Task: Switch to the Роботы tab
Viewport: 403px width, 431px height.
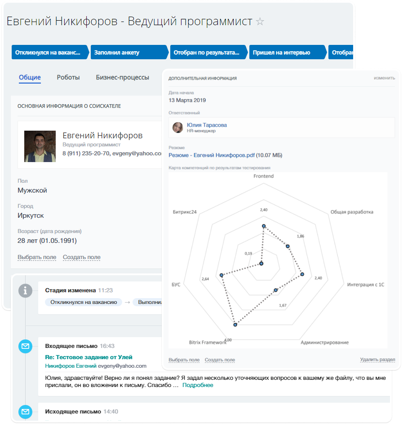Action: coord(68,77)
